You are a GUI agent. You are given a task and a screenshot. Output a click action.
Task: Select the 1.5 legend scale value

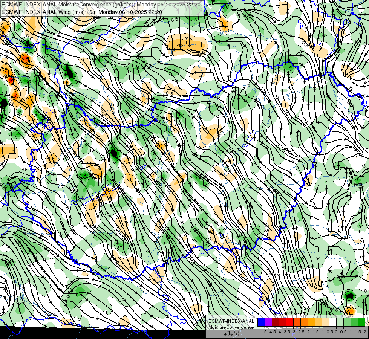358,332
